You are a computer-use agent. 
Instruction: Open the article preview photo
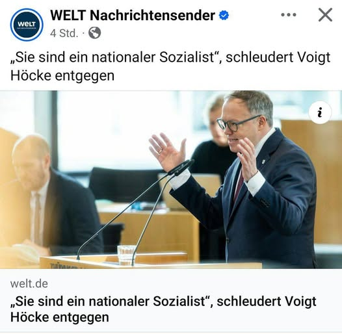171,179
